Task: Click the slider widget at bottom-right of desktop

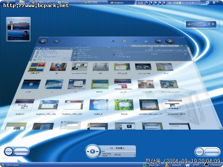Action: point(207,152)
